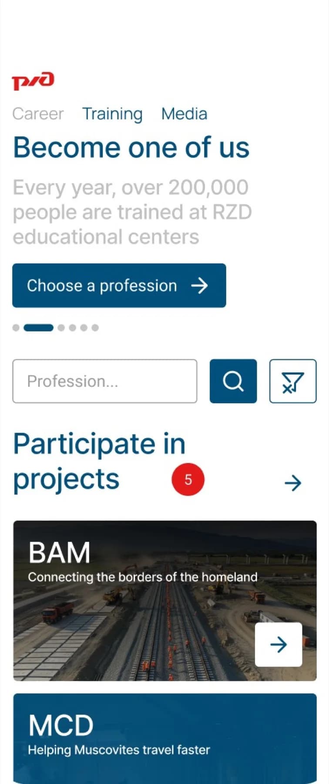Image resolution: width=329 pixels, height=784 pixels.
Task: Select the fifth carousel dot
Action: click(84, 328)
